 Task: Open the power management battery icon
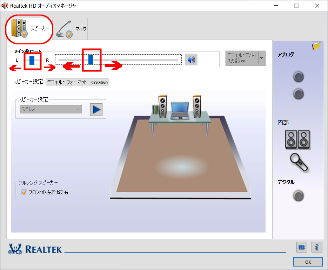click(302, 248)
